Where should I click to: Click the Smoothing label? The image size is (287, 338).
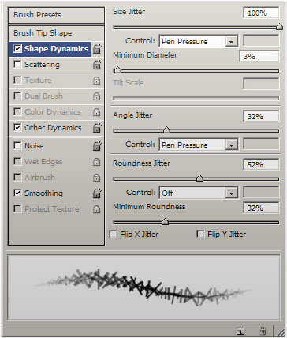click(x=43, y=193)
